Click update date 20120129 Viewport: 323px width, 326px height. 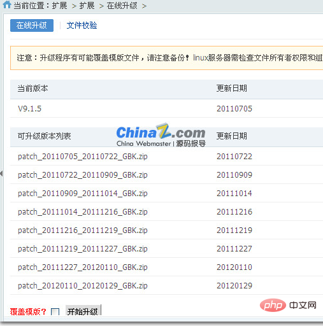click(x=234, y=286)
